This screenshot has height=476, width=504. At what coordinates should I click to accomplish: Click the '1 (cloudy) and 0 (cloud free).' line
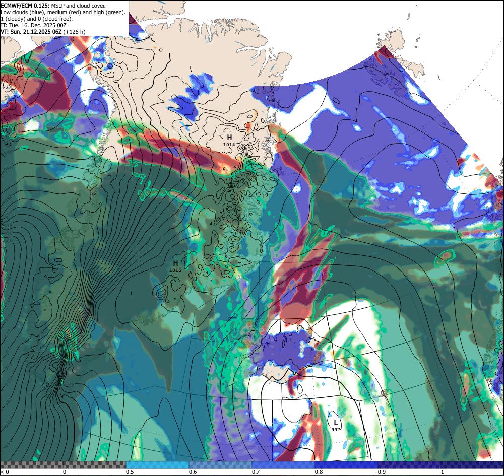[37, 19]
